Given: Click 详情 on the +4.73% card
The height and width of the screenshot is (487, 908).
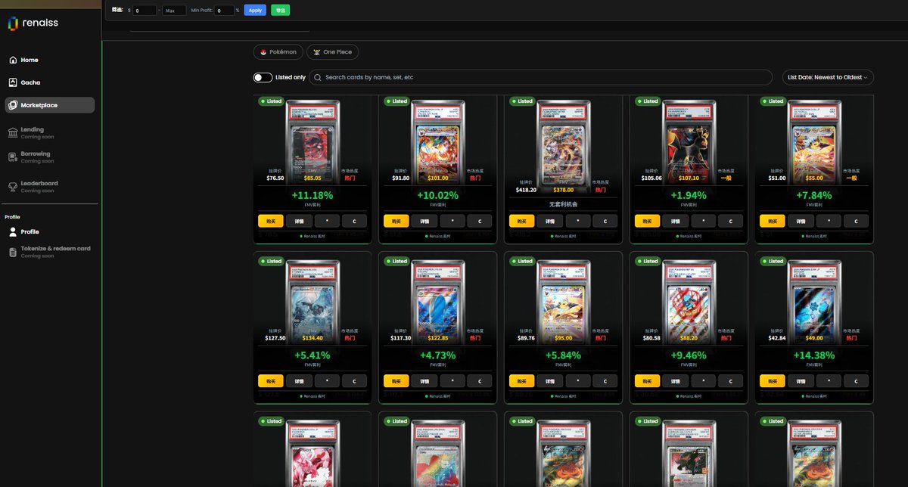Looking at the screenshot, I should (424, 381).
